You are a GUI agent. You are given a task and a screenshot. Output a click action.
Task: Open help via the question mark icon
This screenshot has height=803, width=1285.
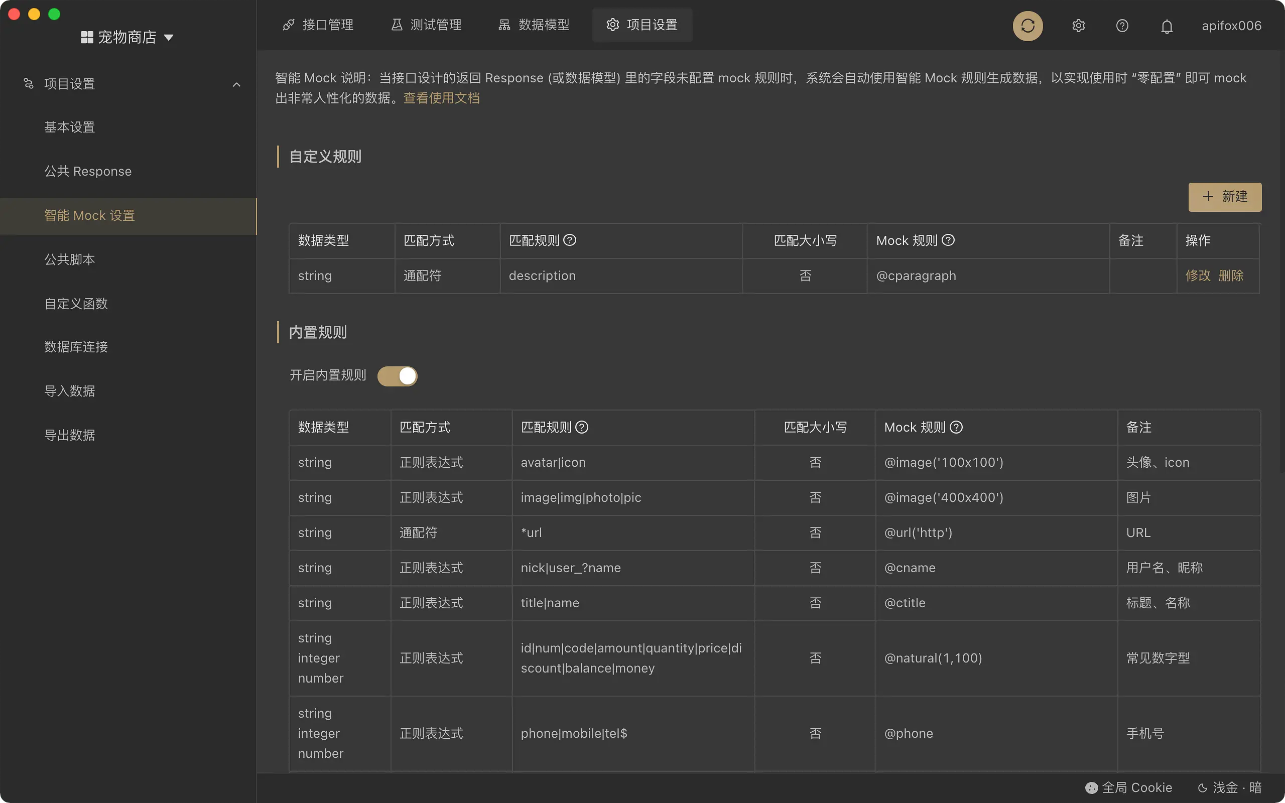pyautogui.click(x=1121, y=25)
